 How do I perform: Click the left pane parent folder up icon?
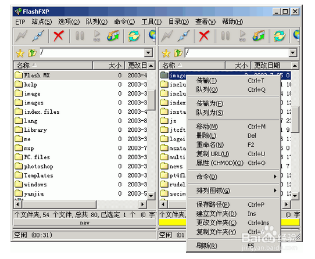point(32,53)
